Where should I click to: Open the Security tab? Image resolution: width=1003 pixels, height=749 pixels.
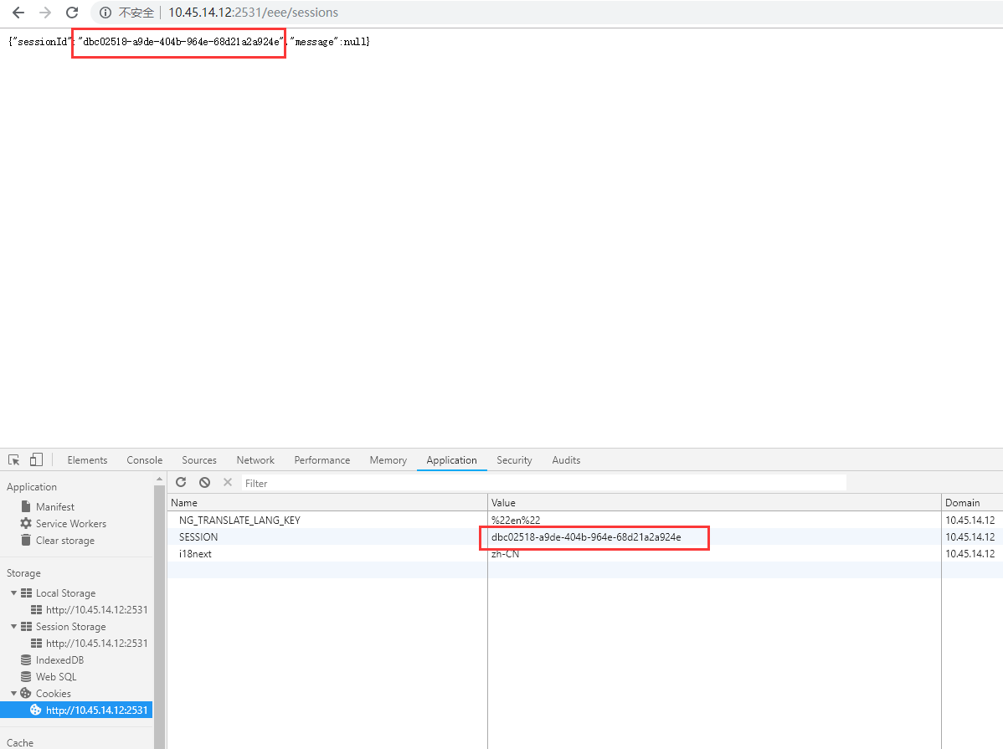click(x=514, y=460)
